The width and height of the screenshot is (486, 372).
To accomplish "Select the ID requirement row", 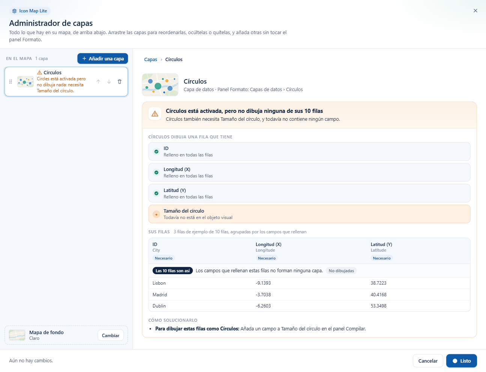I will tap(309, 151).
